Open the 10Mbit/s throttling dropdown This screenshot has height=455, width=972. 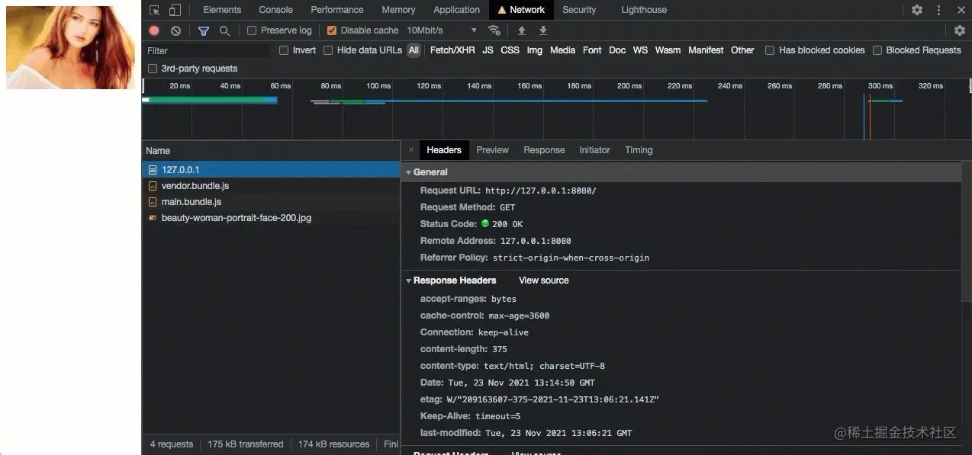point(442,30)
